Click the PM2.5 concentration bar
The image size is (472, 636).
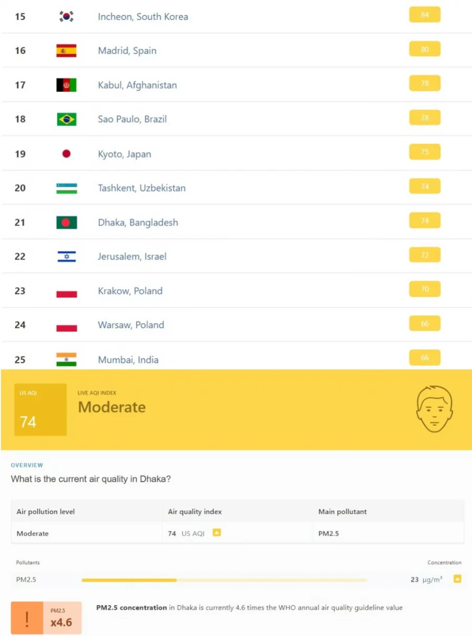(x=224, y=580)
